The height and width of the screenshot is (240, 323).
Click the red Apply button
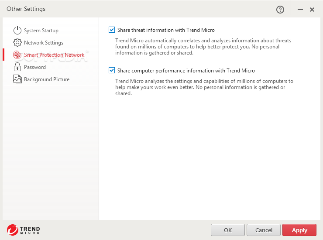[x=299, y=230]
